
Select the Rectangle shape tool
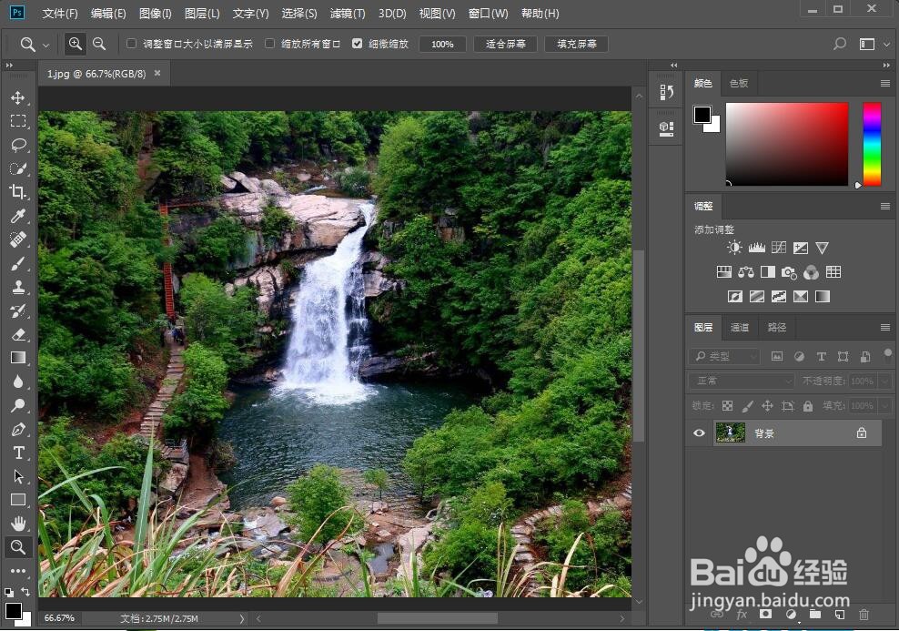[18, 500]
